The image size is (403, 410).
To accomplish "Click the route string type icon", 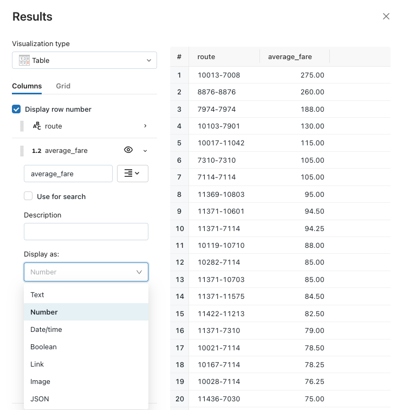I will [37, 126].
